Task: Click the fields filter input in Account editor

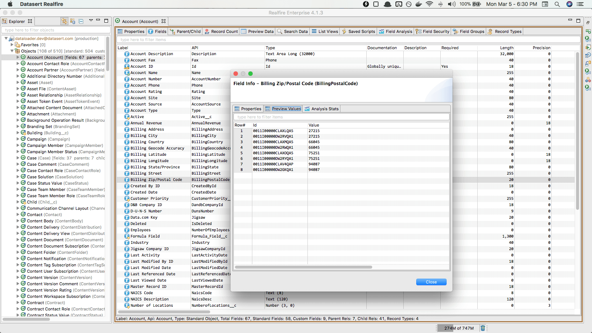Action: [349, 40]
